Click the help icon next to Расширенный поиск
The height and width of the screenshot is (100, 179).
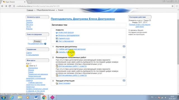click(x=45, y=44)
